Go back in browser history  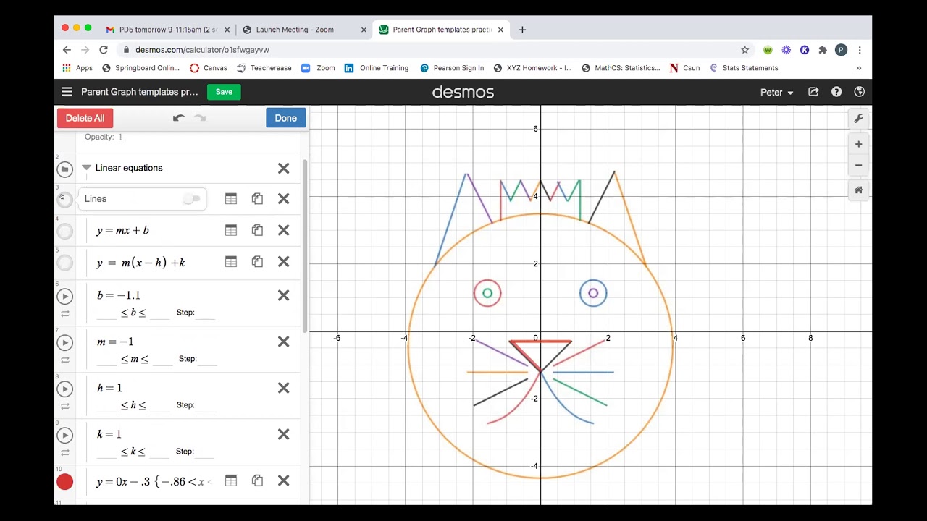[x=67, y=50]
